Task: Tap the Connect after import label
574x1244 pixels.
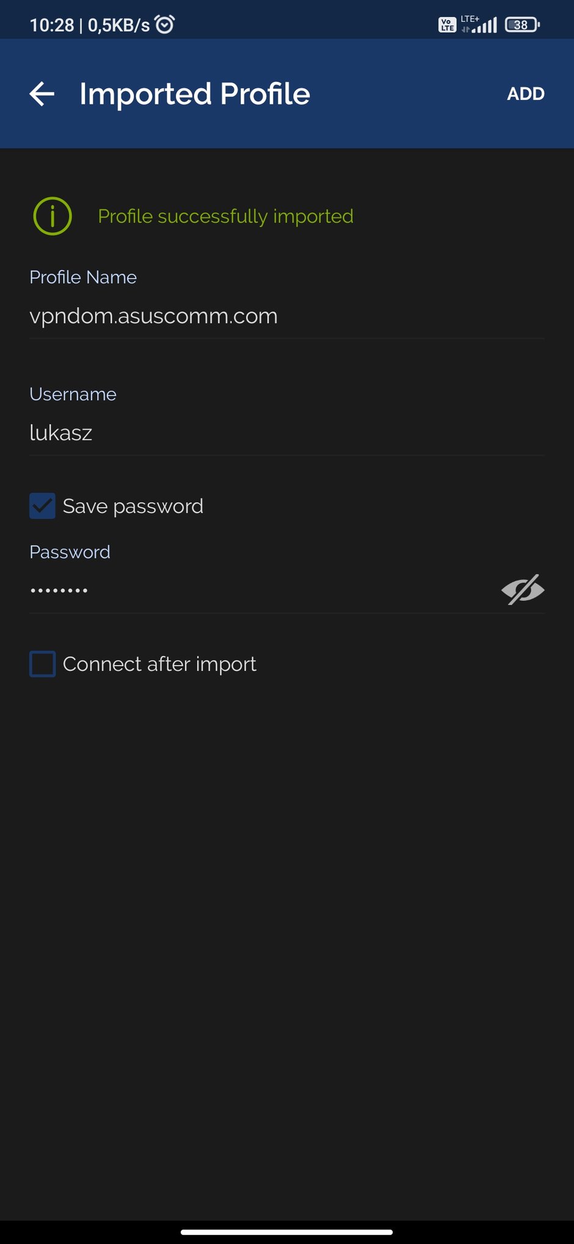Action: [x=159, y=664]
